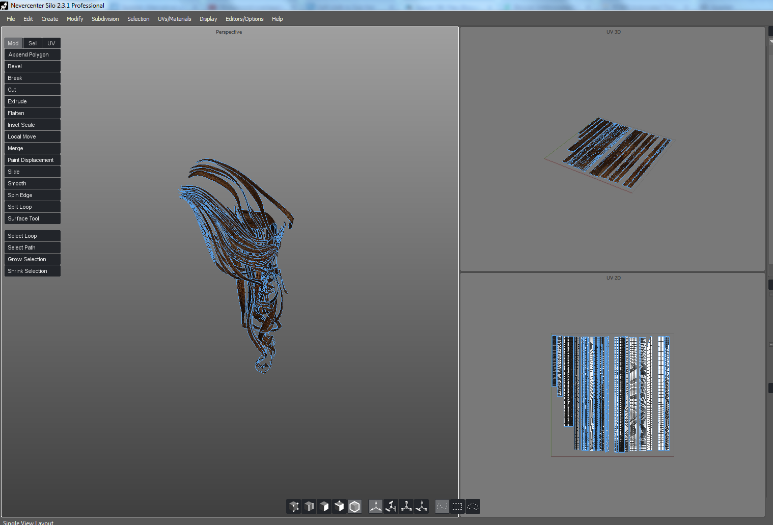The width and height of the screenshot is (773, 525).
Task: Click the Shrink Selection button
Action: (x=33, y=271)
